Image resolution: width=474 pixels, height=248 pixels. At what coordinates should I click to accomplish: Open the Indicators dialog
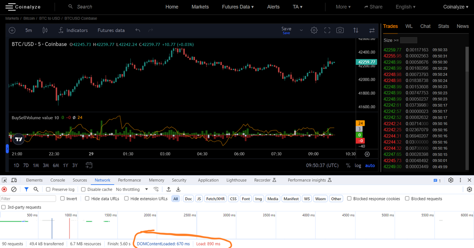click(73, 30)
